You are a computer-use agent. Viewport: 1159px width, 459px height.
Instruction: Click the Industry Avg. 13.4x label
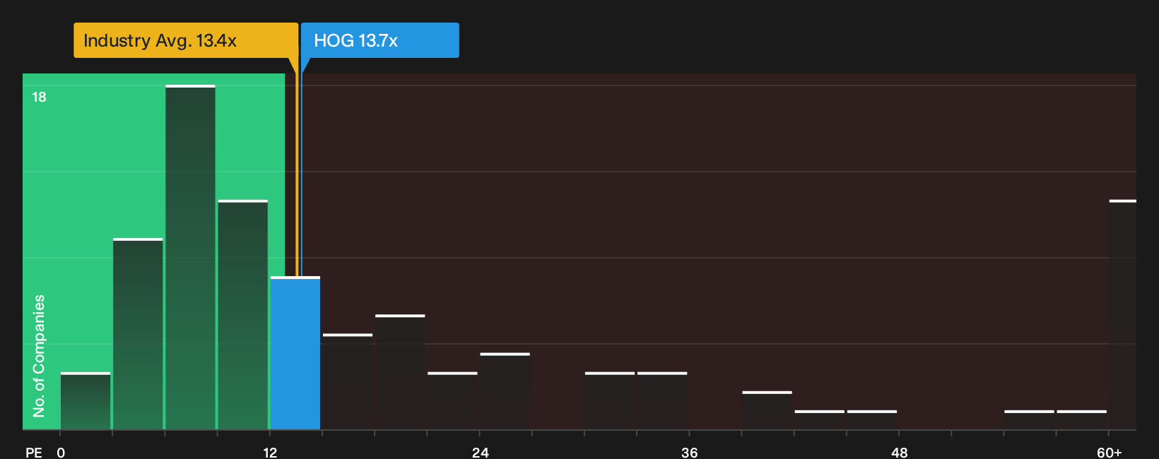pos(186,40)
